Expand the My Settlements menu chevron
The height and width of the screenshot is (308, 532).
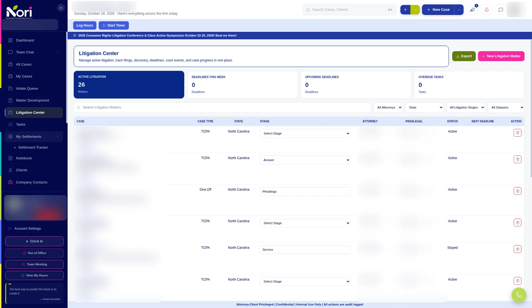coord(58,136)
